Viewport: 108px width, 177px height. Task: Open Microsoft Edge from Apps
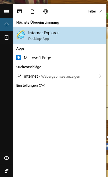(x=60, y=58)
